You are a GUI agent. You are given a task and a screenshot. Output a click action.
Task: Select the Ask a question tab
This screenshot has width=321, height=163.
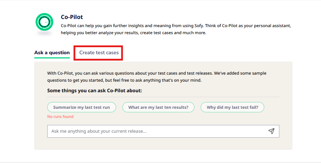tap(52, 53)
